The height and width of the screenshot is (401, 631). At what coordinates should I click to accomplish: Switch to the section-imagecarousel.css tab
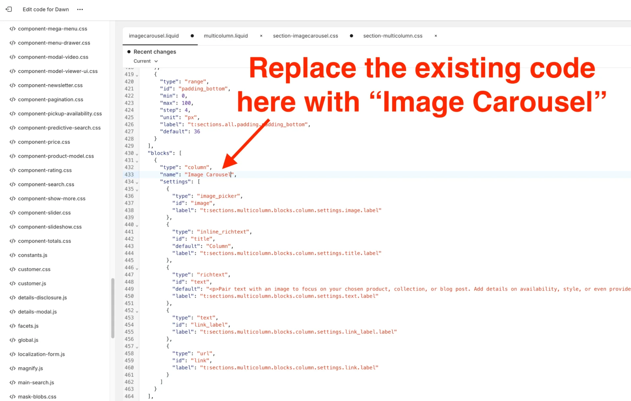point(305,36)
